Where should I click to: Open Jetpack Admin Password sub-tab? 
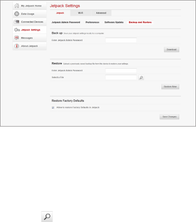tap(66, 22)
